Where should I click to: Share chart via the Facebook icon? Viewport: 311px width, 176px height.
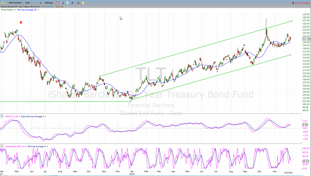point(73,3)
